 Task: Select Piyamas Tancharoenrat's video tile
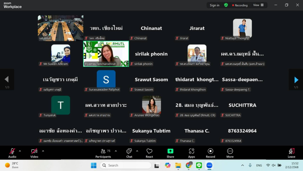(106, 54)
